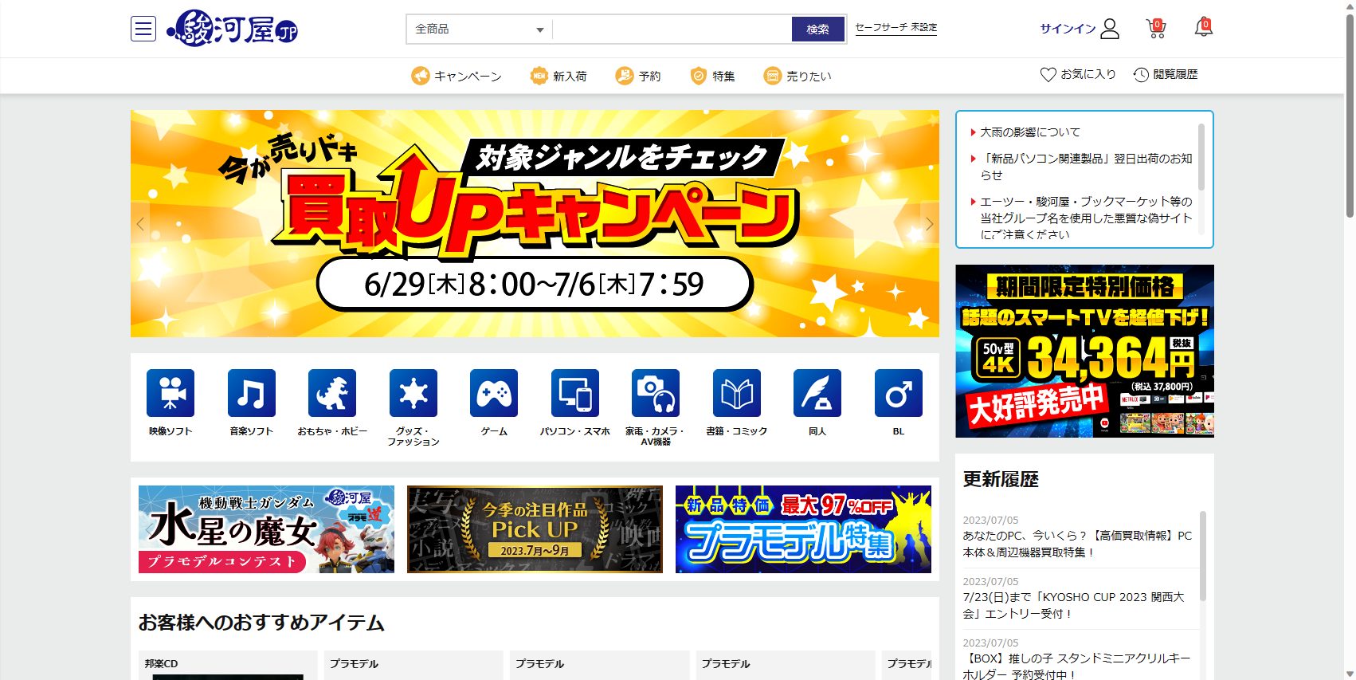Click the サインイン sign-in link
The width and height of the screenshot is (1356, 680).
[x=1068, y=29]
